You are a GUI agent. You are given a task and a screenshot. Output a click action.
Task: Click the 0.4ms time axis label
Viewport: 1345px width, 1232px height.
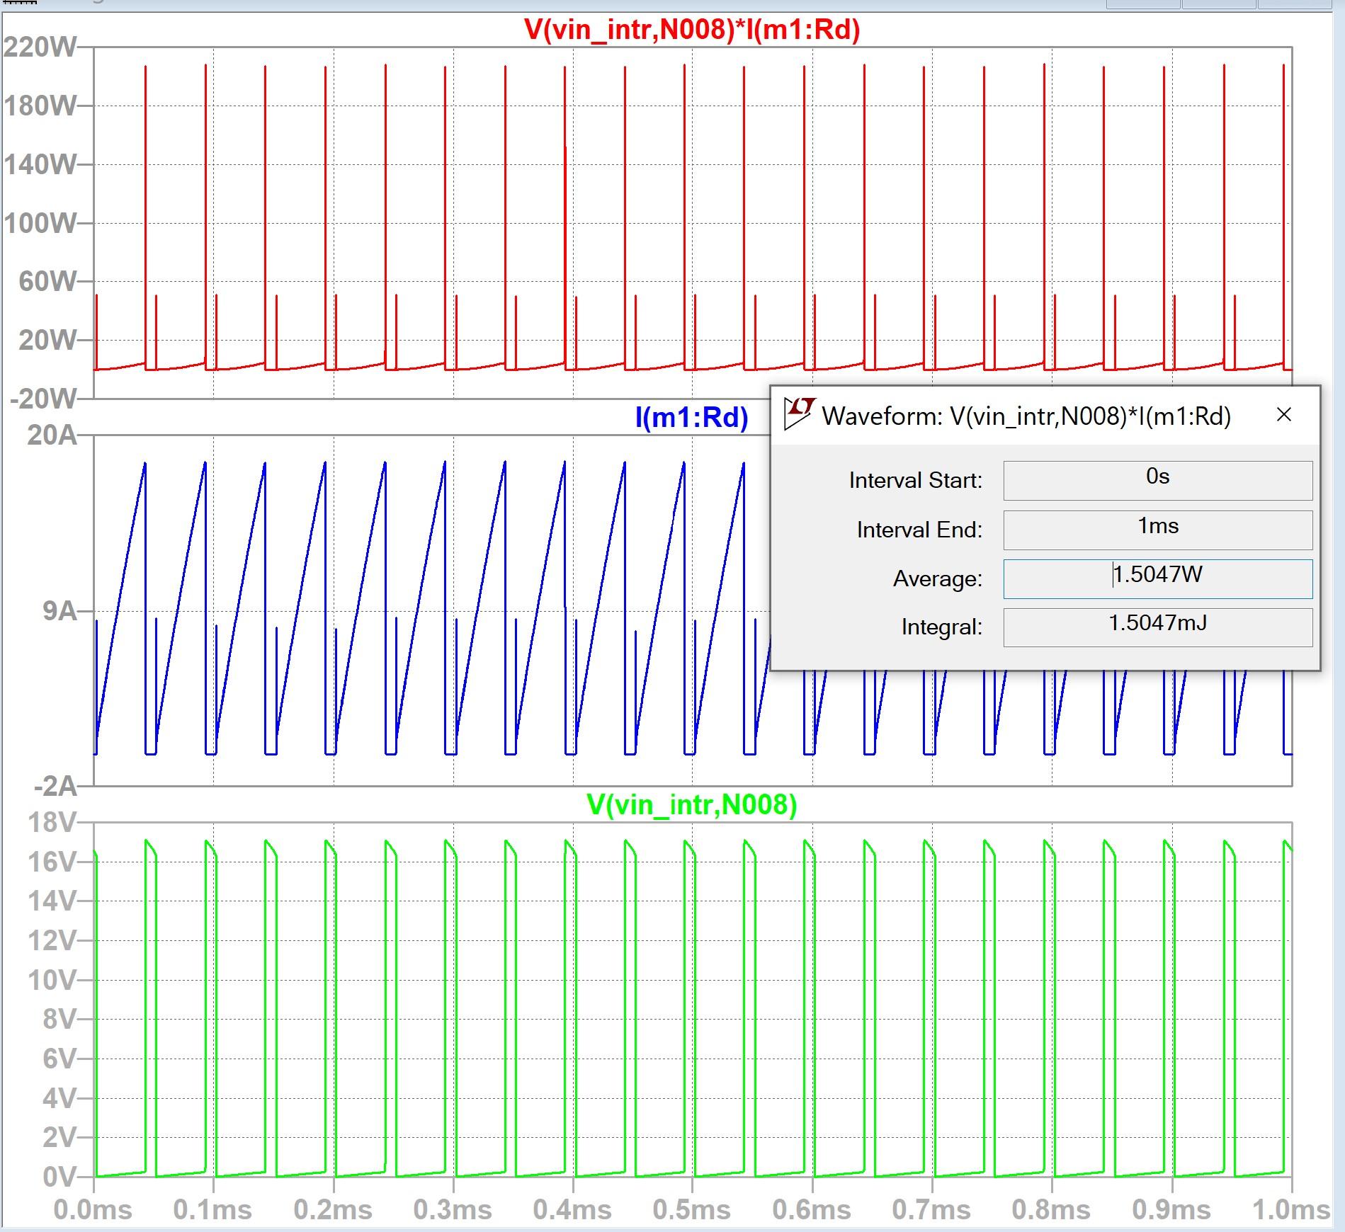click(572, 1210)
